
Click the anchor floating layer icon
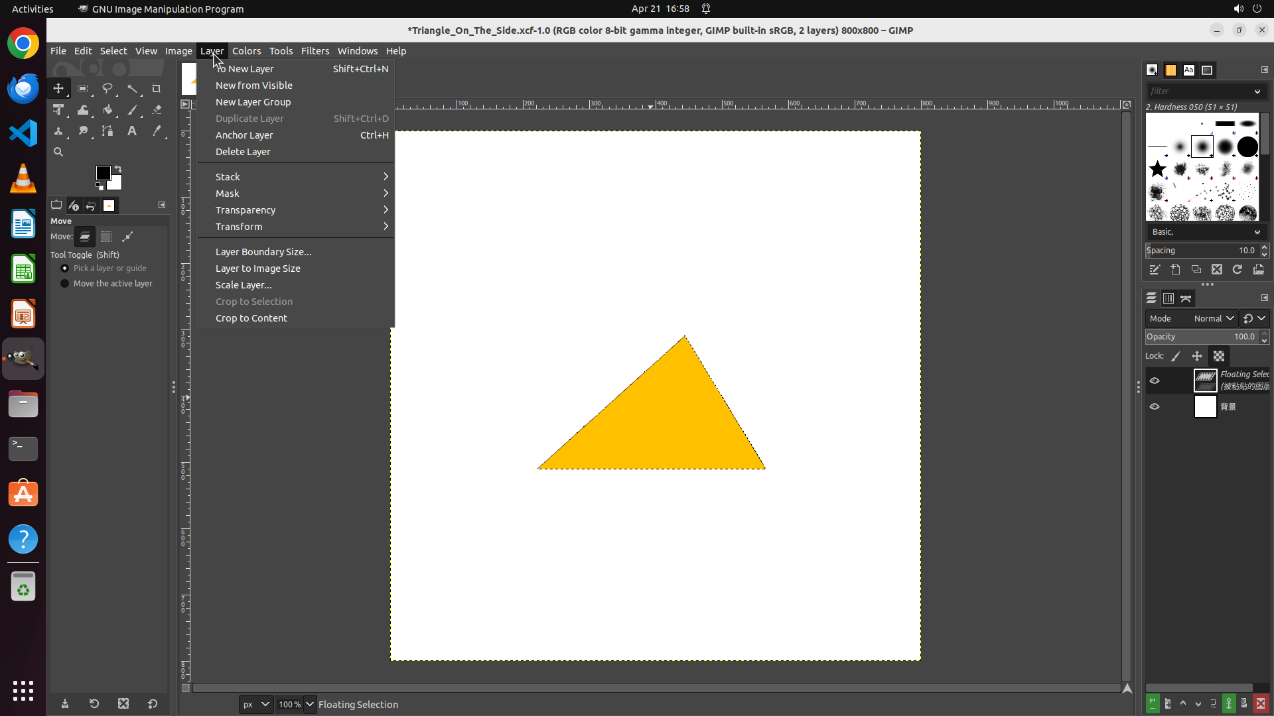1229,703
